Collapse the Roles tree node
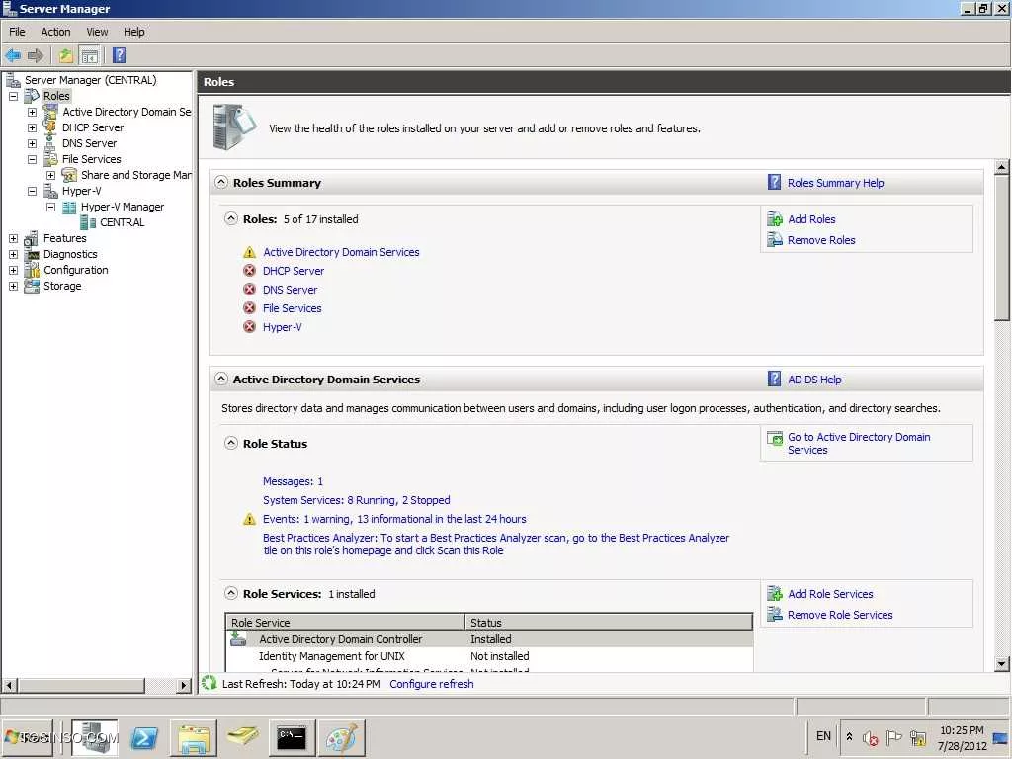 [x=13, y=96]
